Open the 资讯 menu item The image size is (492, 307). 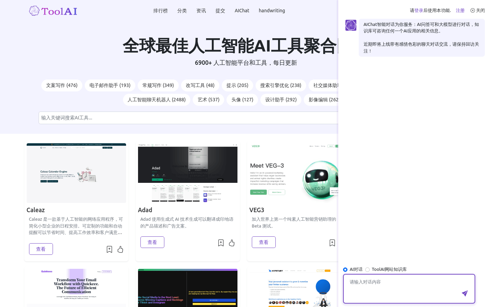click(201, 11)
